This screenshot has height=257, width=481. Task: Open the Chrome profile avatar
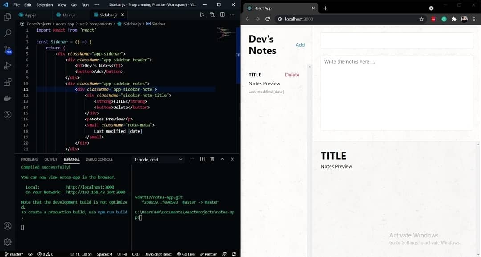pos(464,19)
